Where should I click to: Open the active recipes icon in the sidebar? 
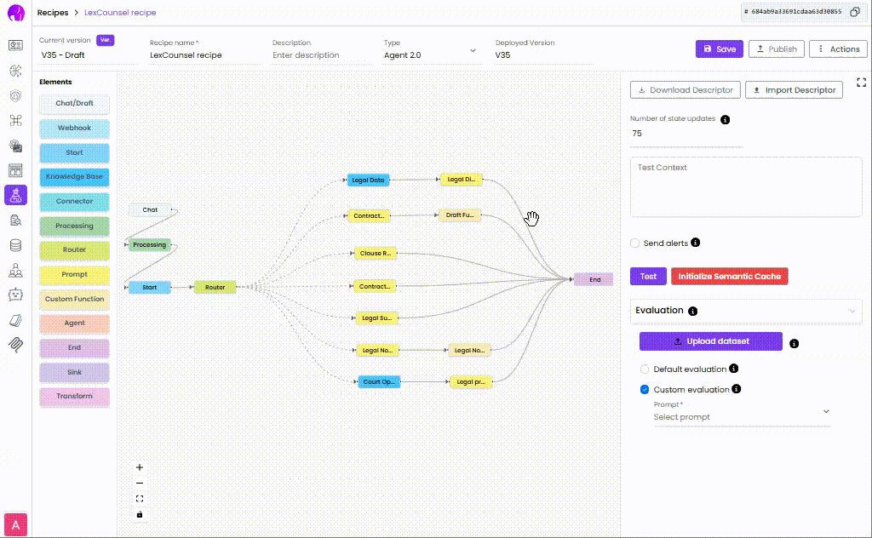(15, 196)
